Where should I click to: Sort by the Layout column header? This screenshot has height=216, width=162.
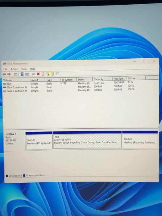[37, 80]
